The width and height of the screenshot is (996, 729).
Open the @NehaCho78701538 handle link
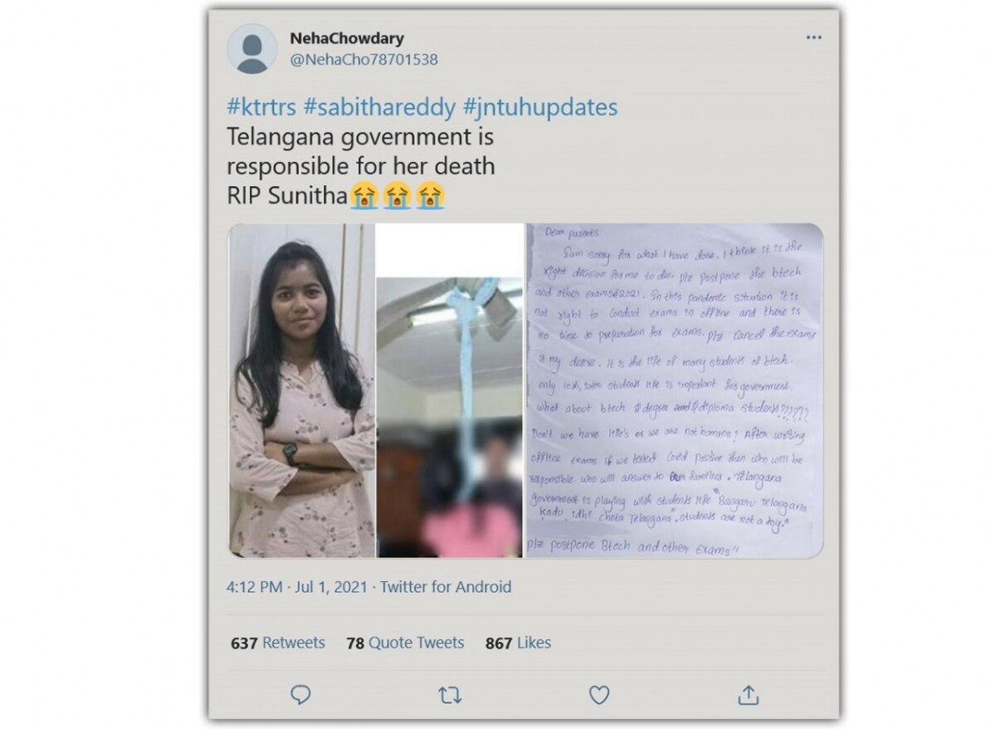point(364,60)
